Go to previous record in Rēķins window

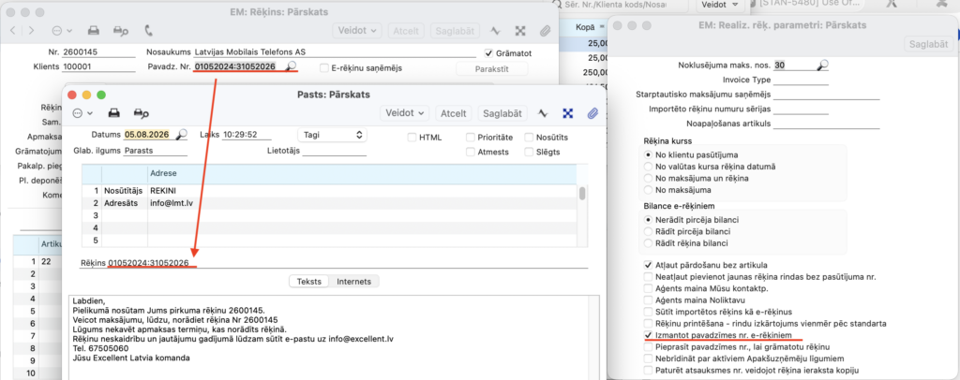pos(13,30)
